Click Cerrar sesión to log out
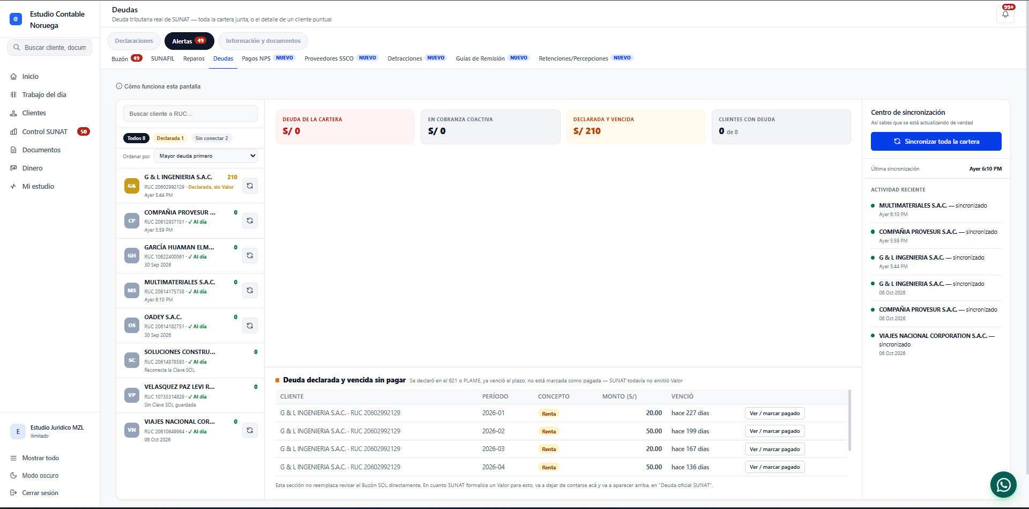1029x509 pixels. pyautogui.click(x=40, y=493)
